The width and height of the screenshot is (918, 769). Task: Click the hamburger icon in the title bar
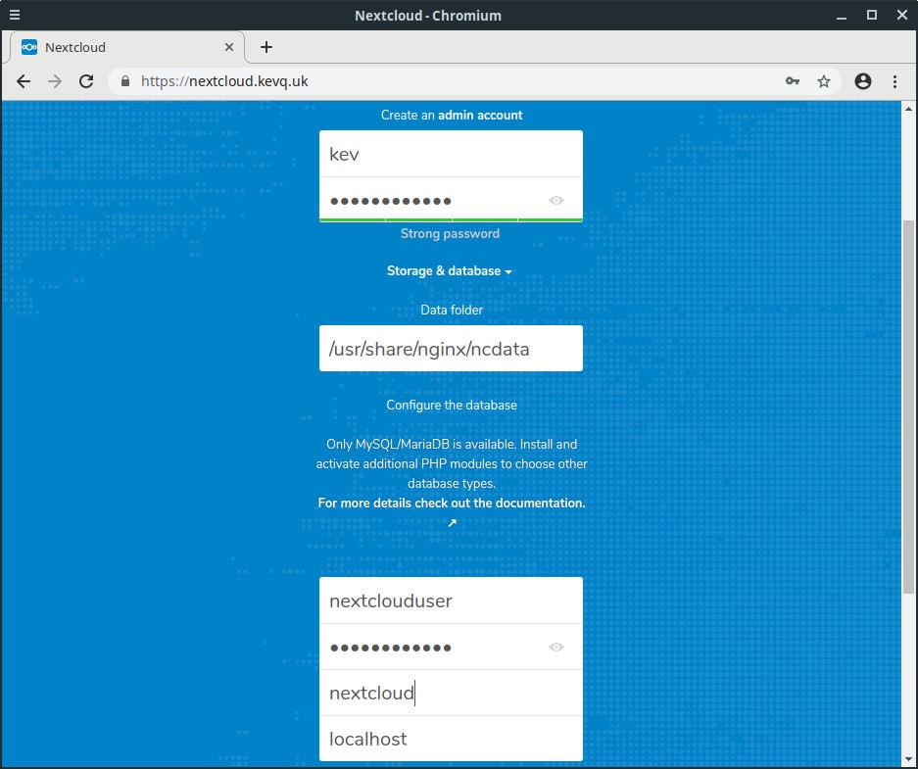pyautogui.click(x=15, y=15)
